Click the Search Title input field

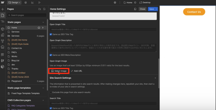coord(103,103)
